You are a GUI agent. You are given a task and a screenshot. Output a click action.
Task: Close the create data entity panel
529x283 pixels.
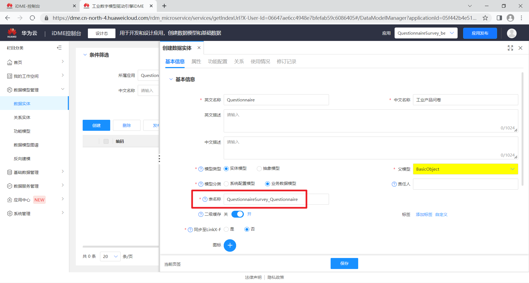pos(520,48)
